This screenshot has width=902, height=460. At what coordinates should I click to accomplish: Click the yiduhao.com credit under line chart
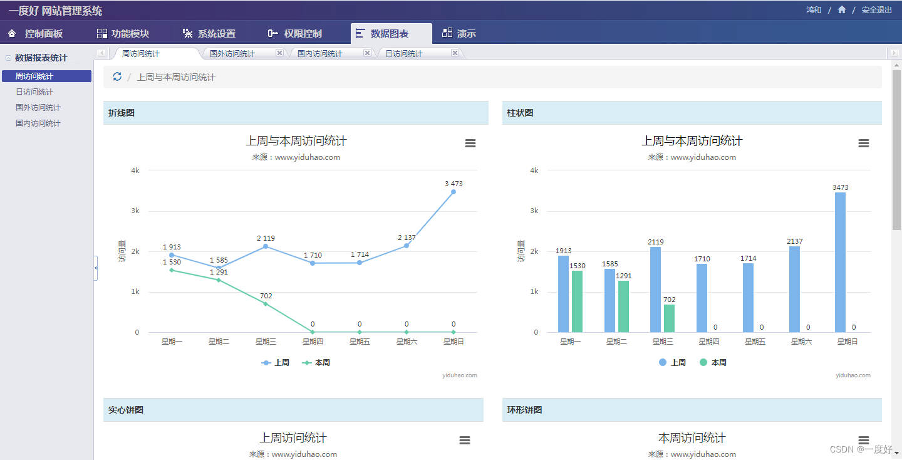460,375
